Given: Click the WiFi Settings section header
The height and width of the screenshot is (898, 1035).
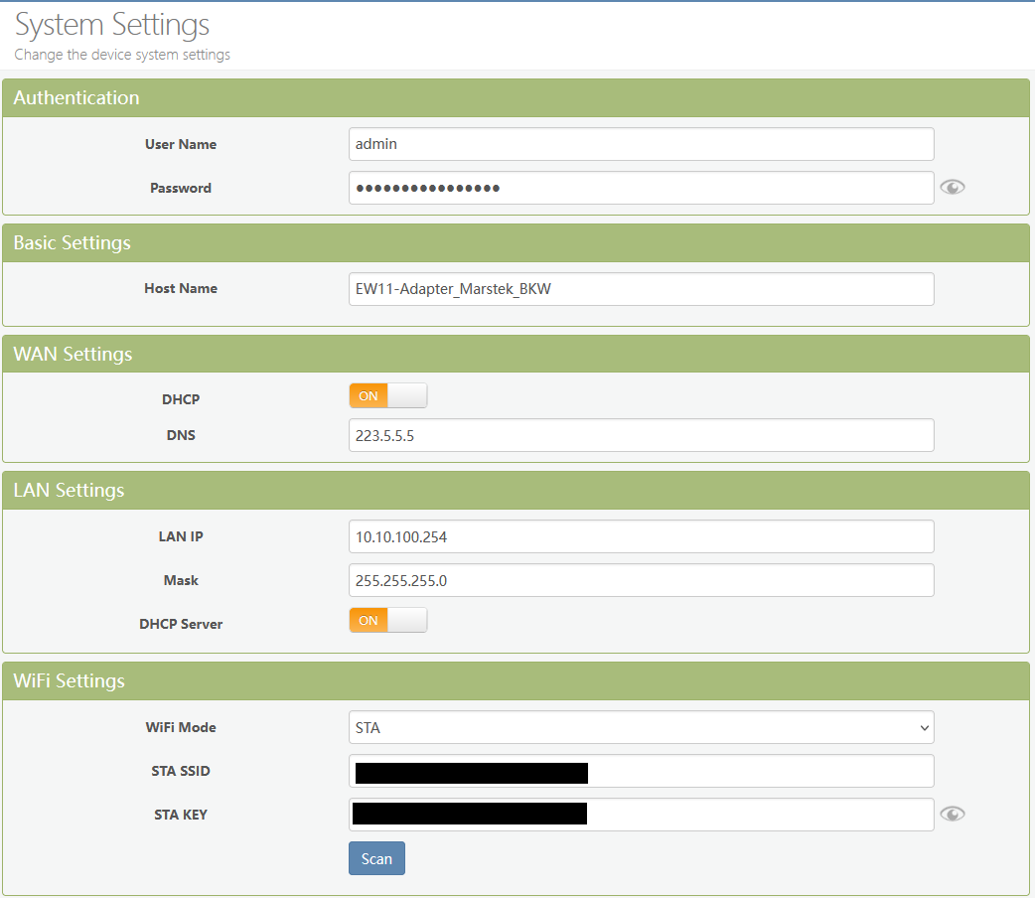Looking at the screenshot, I should pyautogui.click(x=517, y=680).
